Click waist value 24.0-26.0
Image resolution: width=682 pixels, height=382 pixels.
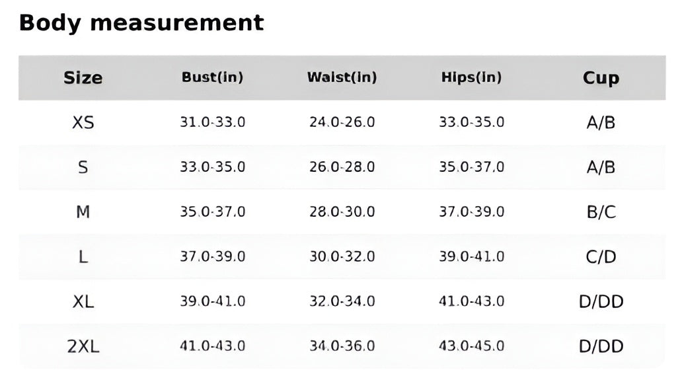342,122
